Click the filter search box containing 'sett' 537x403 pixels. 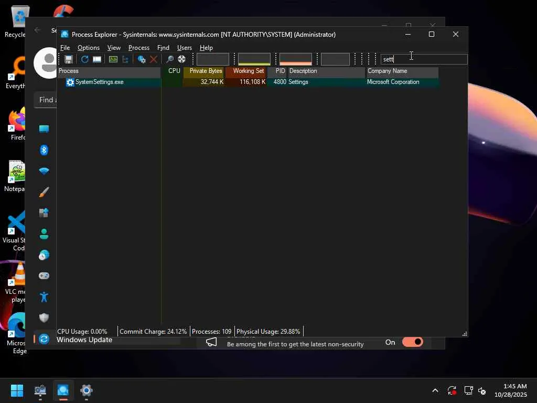[424, 59]
